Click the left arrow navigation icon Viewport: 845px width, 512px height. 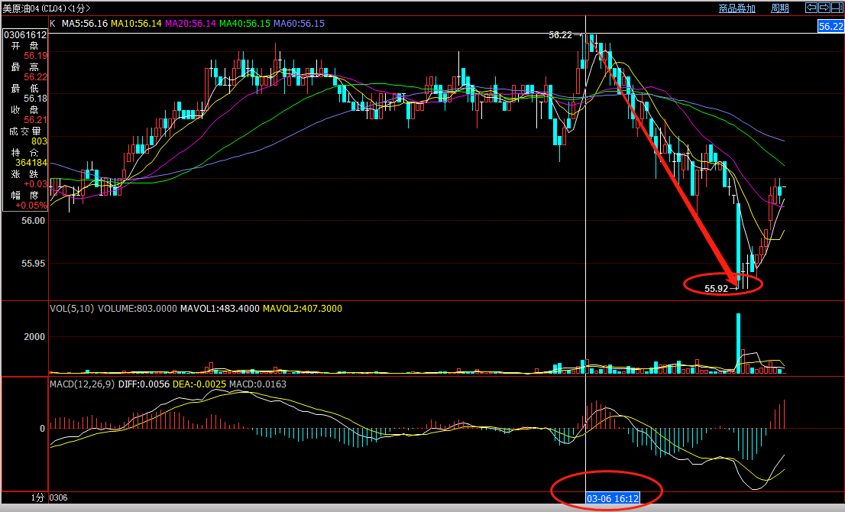(811, 8)
